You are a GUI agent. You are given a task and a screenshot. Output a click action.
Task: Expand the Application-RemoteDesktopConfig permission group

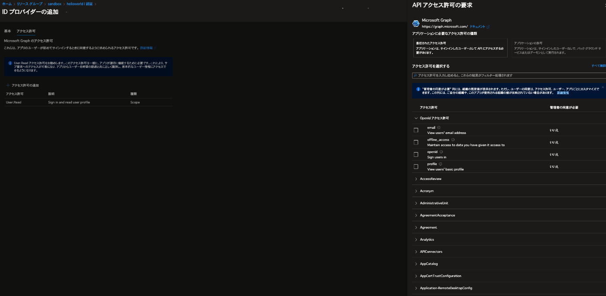(x=416, y=288)
